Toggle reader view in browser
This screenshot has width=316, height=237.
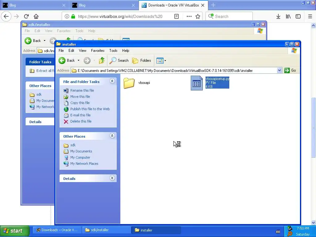coord(177,16)
